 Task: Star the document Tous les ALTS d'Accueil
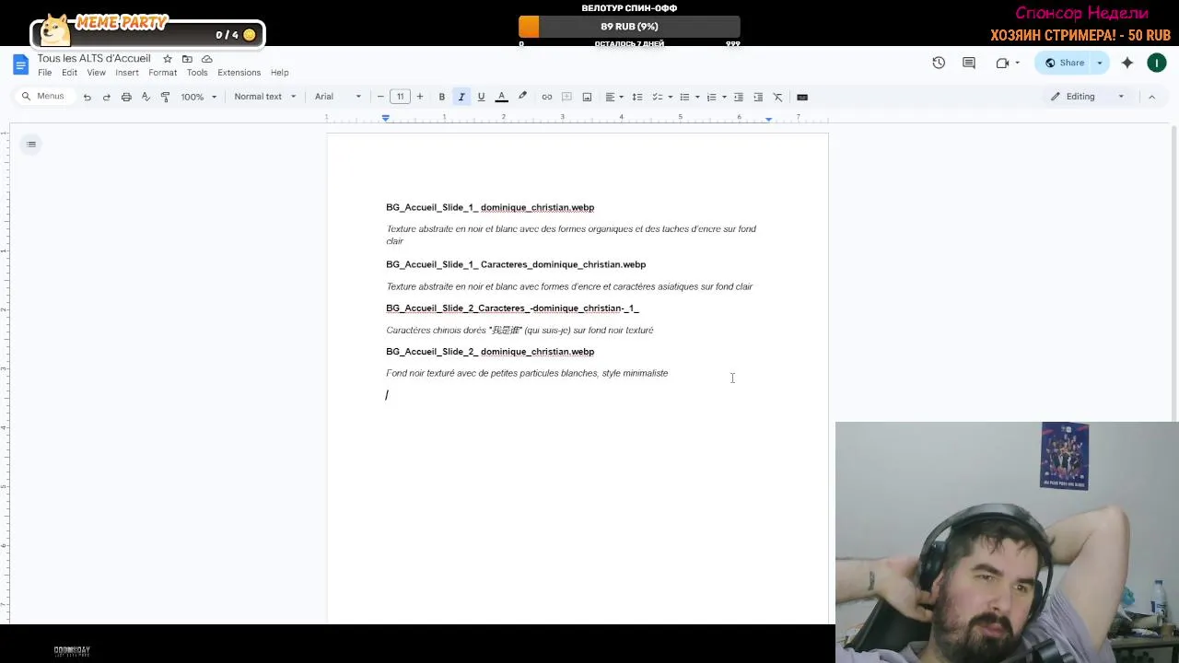tap(168, 59)
